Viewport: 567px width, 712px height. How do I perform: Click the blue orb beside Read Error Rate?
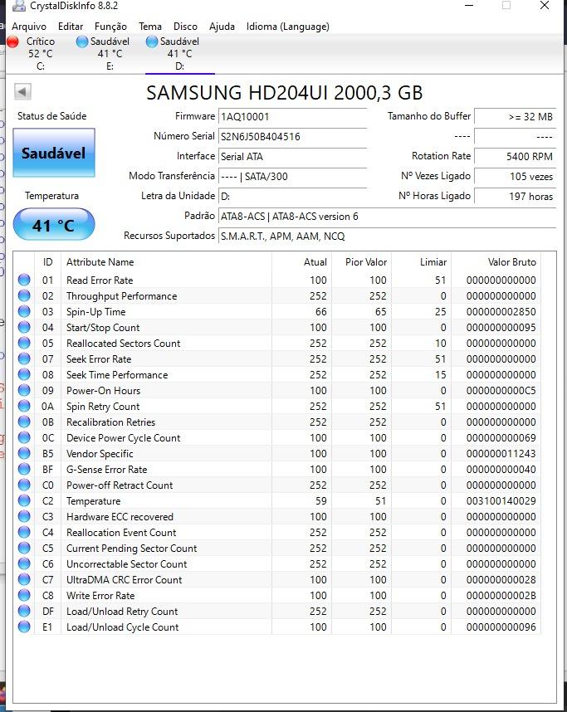pyautogui.click(x=24, y=280)
